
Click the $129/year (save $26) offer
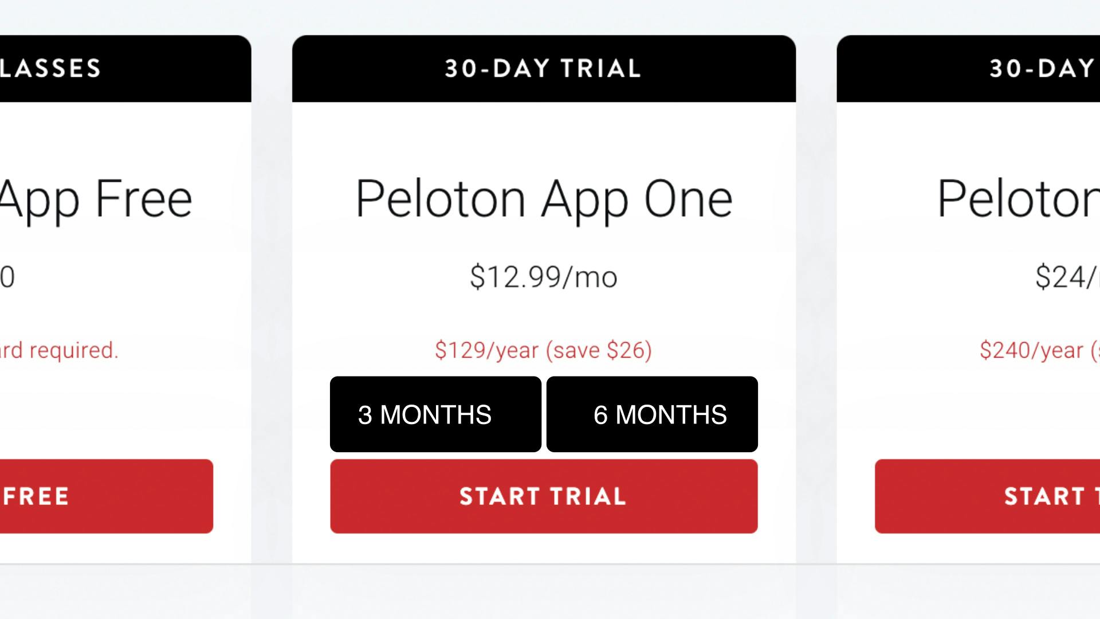(544, 350)
